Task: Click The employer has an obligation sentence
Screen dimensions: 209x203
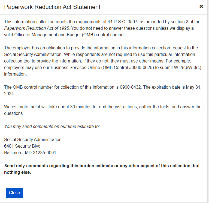Action: [x=101, y=48]
